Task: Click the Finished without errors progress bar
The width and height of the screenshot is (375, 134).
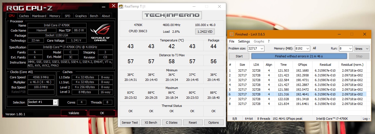Action: [299, 56]
